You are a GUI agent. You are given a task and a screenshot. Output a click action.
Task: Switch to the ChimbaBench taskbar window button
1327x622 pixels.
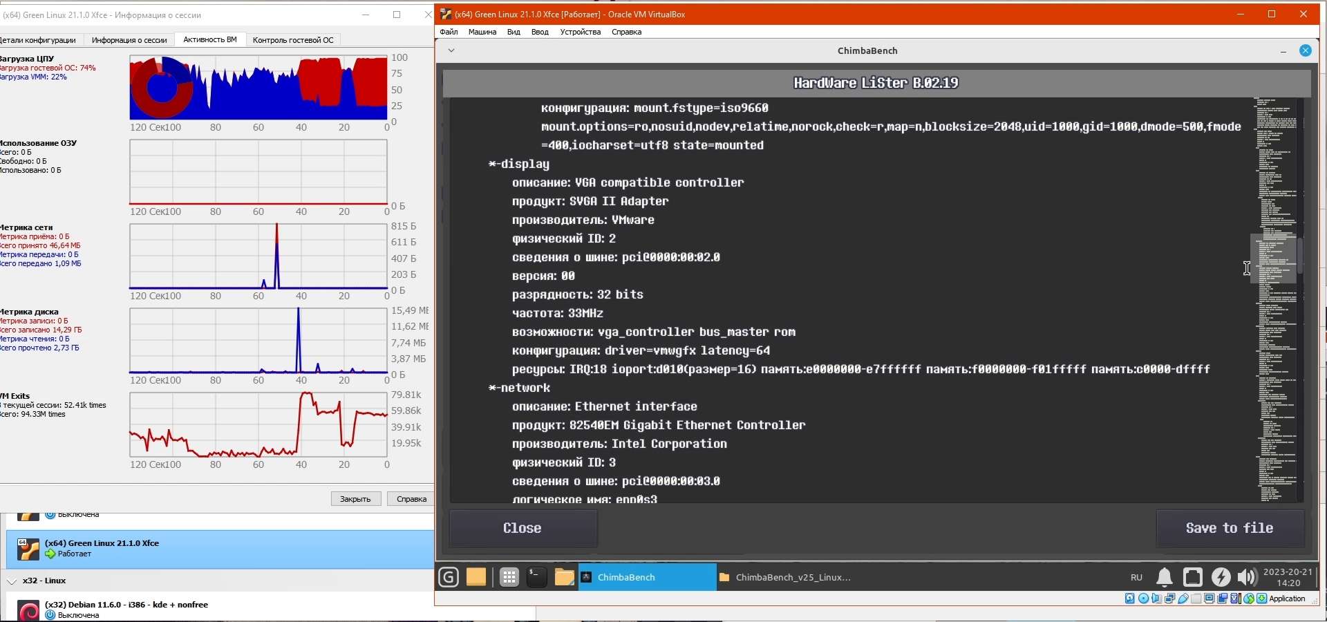tap(647, 577)
